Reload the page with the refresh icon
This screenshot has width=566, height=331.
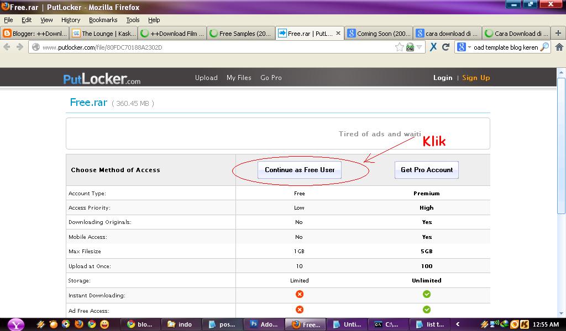click(x=446, y=47)
